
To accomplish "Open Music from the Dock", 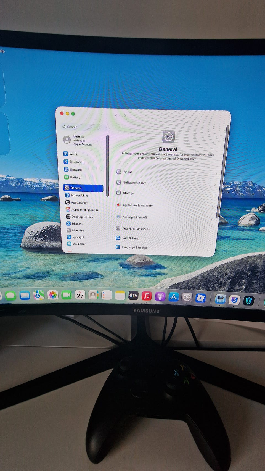I will 147,296.
